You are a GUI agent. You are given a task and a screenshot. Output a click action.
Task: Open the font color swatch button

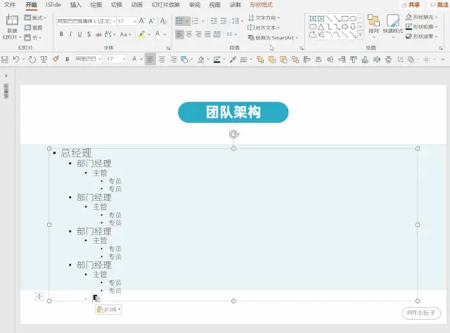[x=157, y=34]
